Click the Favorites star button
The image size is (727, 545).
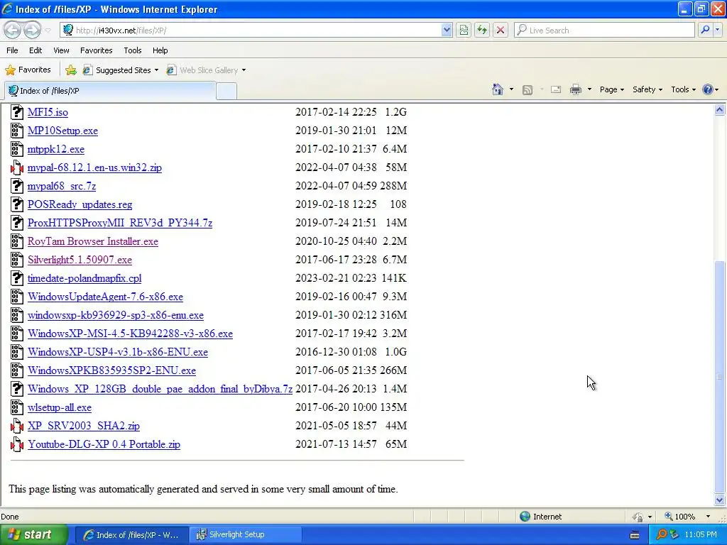click(28, 70)
